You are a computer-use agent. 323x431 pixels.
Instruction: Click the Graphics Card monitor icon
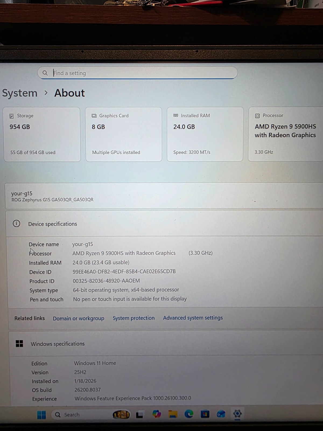[x=94, y=116]
